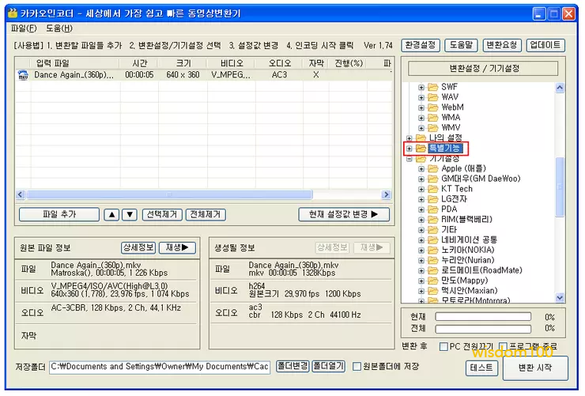Click the settings tree scroll up arrow
Viewport: 585px width, 396px height.
click(x=559, y=88)
